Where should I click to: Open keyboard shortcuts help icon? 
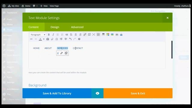pos(79,39)
